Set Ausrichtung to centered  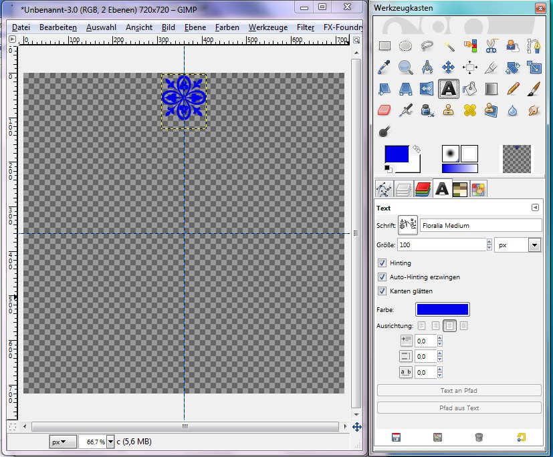(x=449, y=325)
